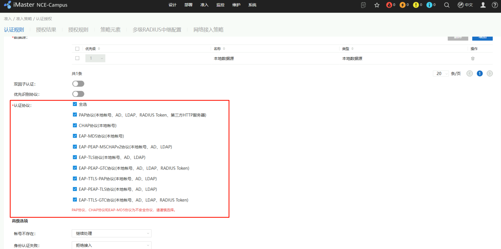Open the 20 条/页 page size dropdown

pyautogui.click(x=441, y=74)
